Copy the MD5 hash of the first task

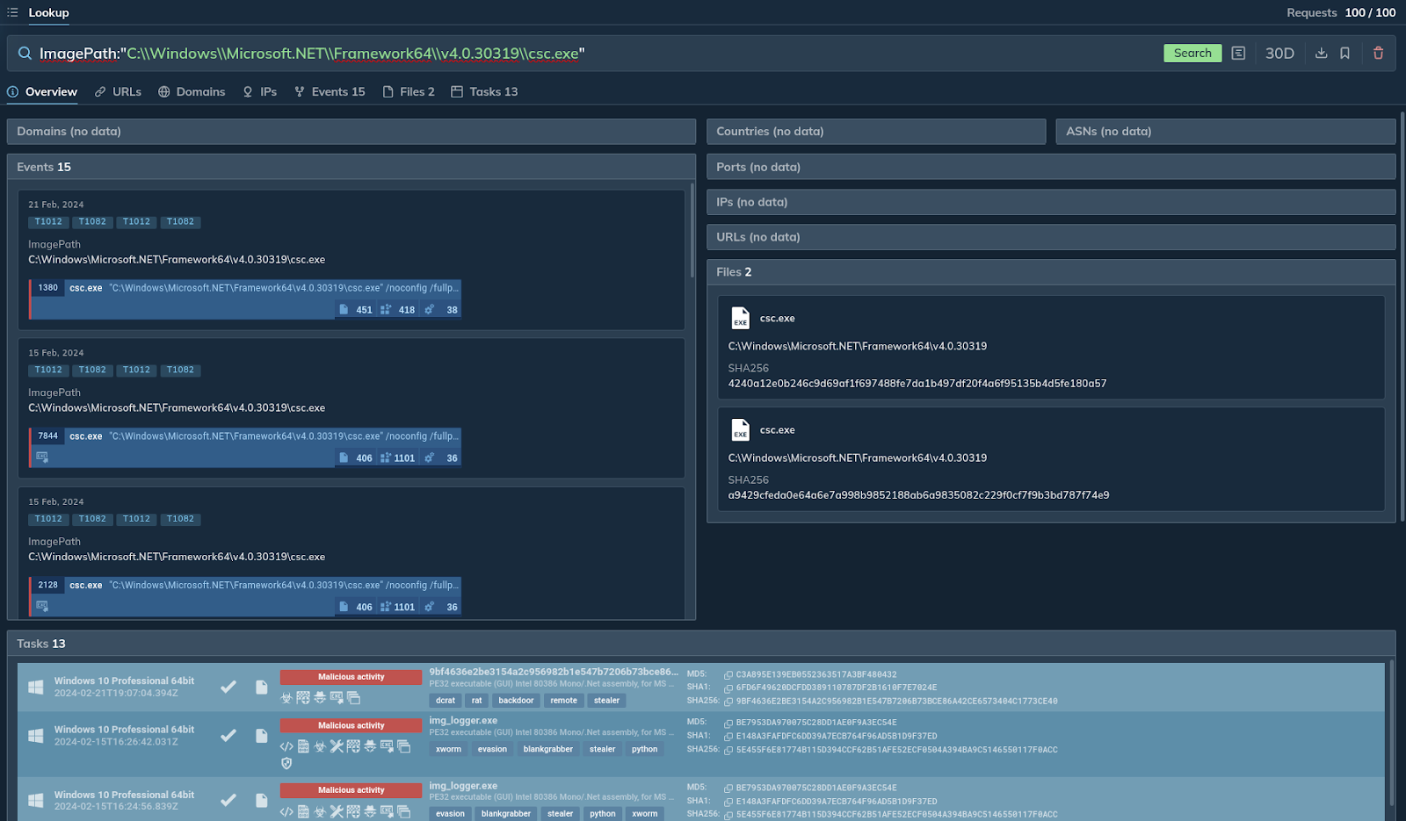[728, 675]
